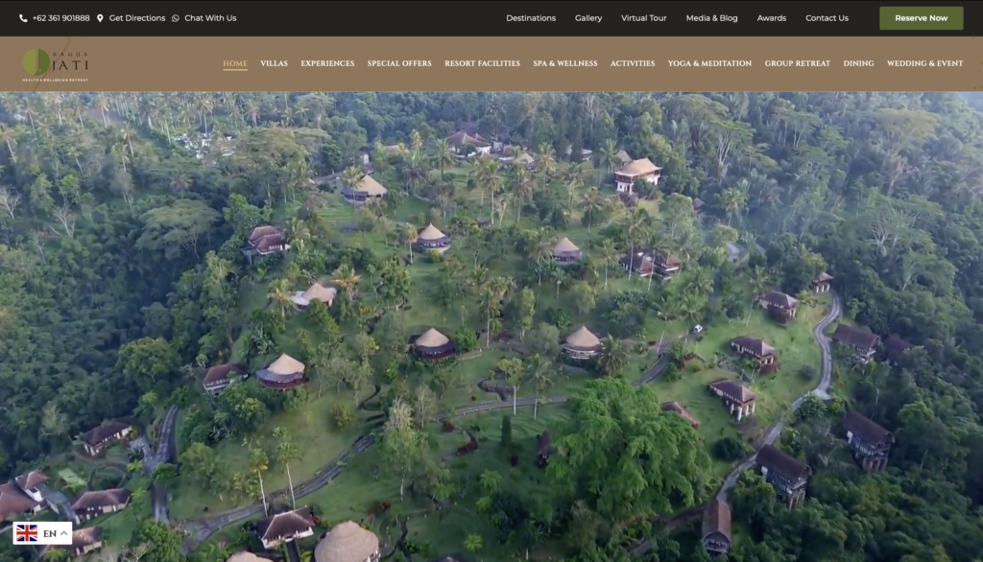Click the phone icon beside +62 361 901888
This screenshot has height=562, width=983.
coord(23,18)
